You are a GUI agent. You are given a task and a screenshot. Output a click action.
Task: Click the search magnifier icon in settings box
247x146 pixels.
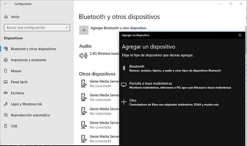67,28
